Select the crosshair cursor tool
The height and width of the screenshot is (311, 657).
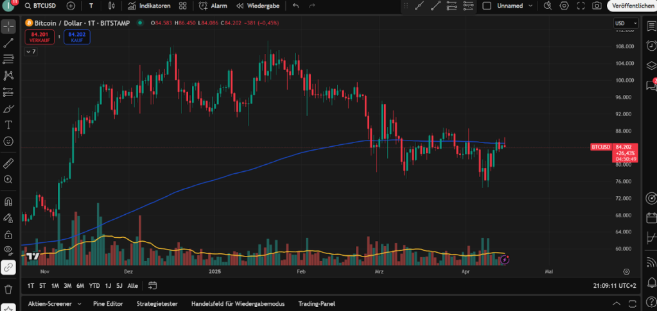[8, 26]
